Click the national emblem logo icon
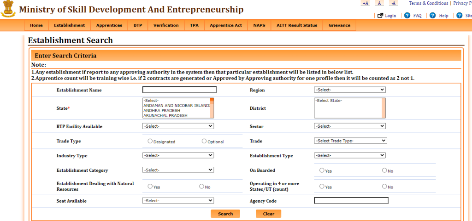 8,9
